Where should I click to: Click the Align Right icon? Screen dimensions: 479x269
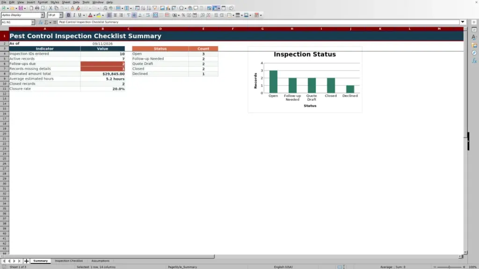(121, 15)
